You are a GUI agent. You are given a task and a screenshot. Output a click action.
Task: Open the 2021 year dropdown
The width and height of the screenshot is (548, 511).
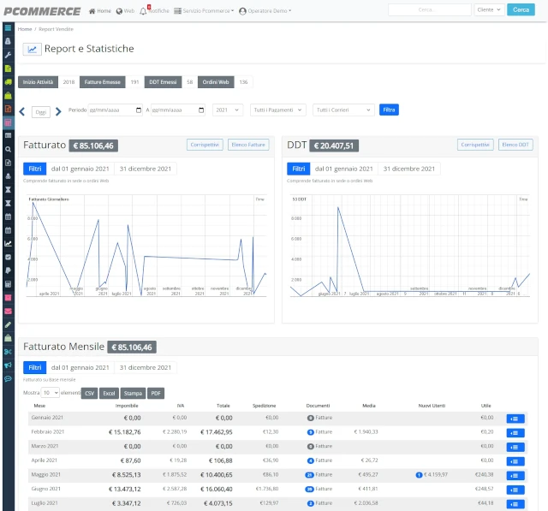228,110
